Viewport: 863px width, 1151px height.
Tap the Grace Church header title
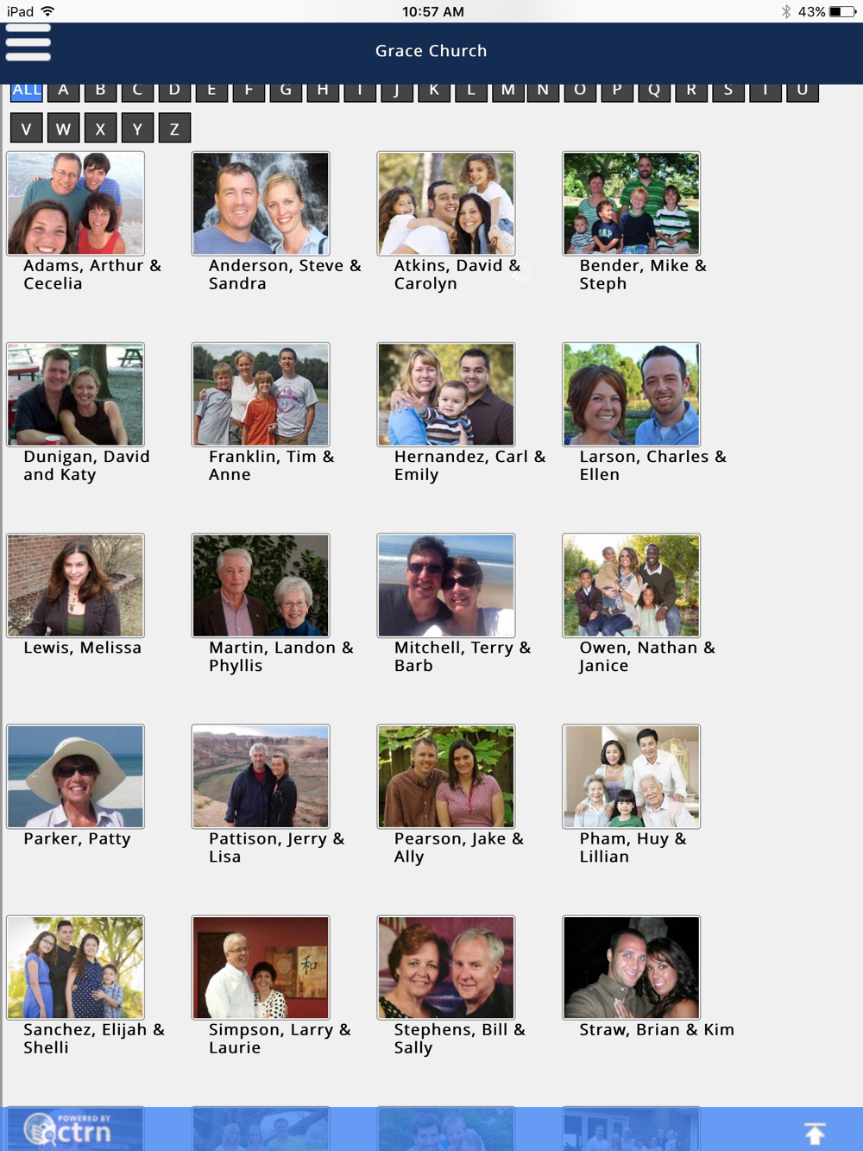coord(431,51)
